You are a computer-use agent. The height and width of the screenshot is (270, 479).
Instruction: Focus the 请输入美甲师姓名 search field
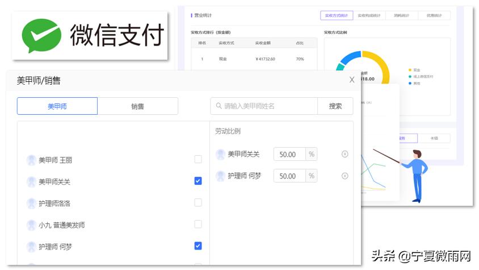(264, 106)
